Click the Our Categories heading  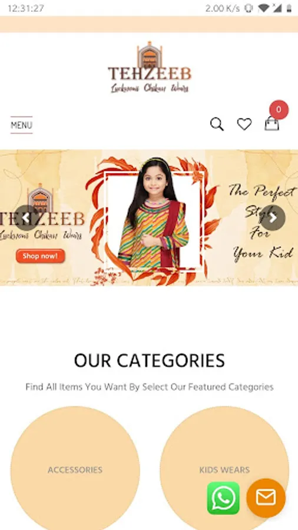click(150, 360)
